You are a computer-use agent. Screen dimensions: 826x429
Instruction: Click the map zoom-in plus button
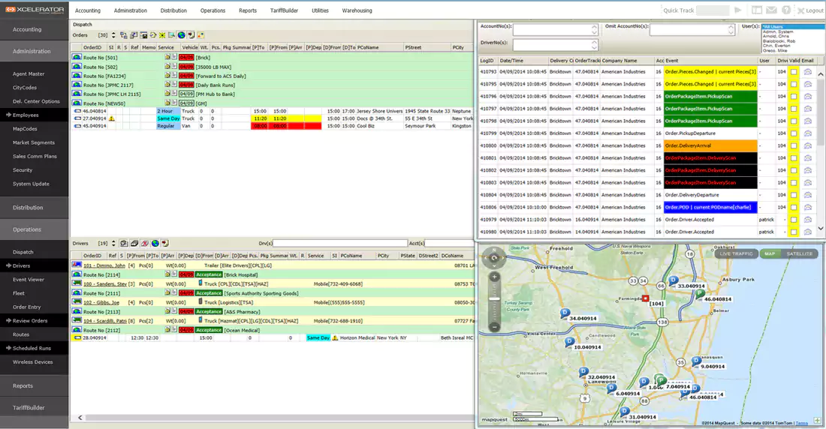[x=494, y=277]
